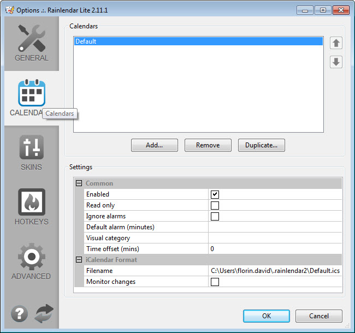Open the Skins settings section
Screen dimensions: 355x333
[32, 147]
